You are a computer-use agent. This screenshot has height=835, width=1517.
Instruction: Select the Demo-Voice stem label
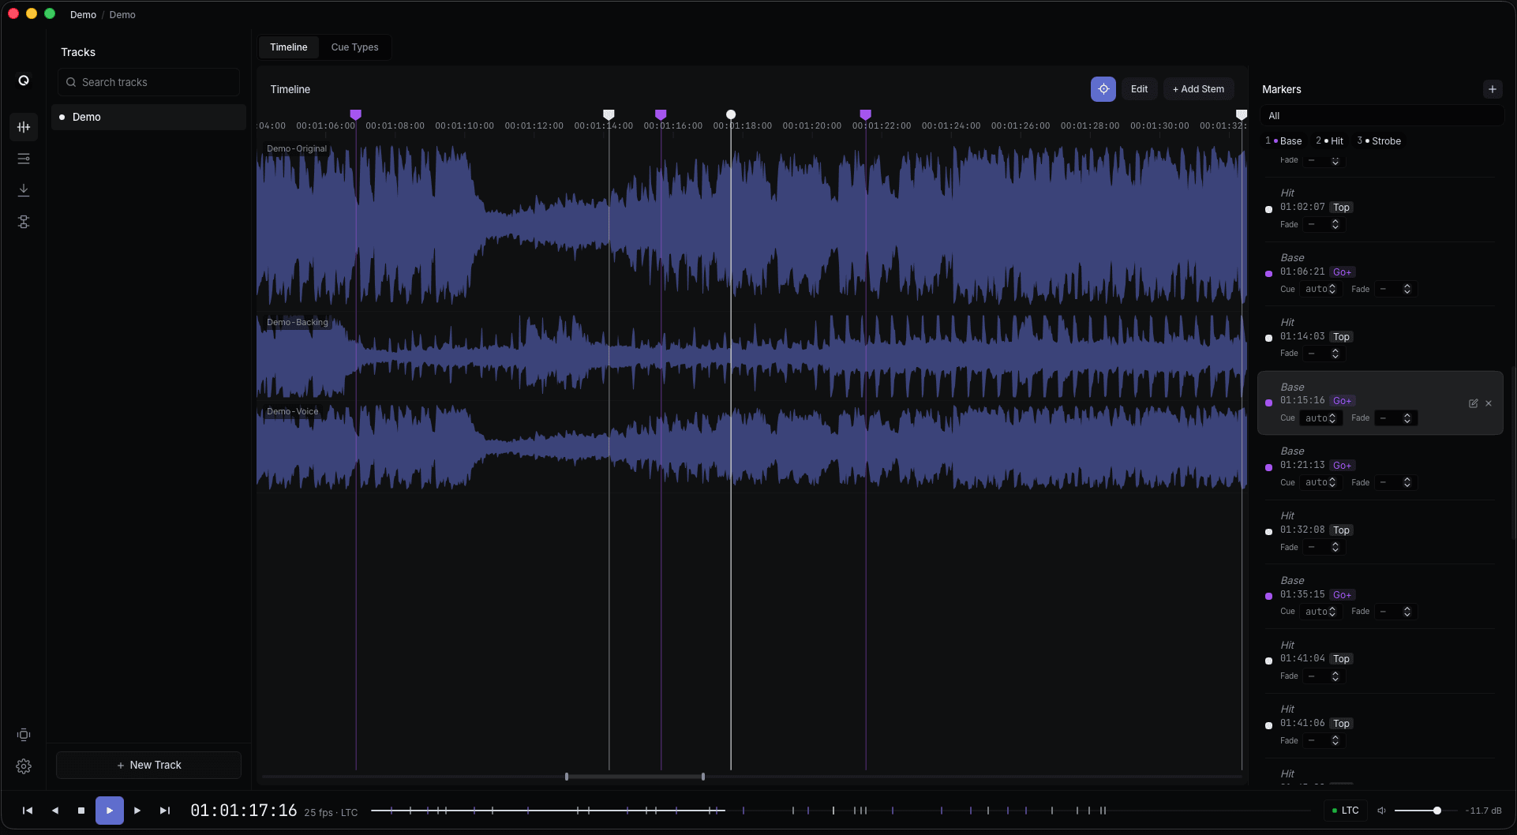coord(293,412)
